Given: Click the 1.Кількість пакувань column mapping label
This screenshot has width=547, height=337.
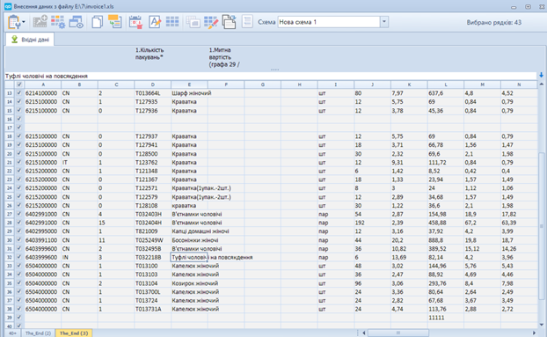Looking at the screenshot, I should click(150, 54).
